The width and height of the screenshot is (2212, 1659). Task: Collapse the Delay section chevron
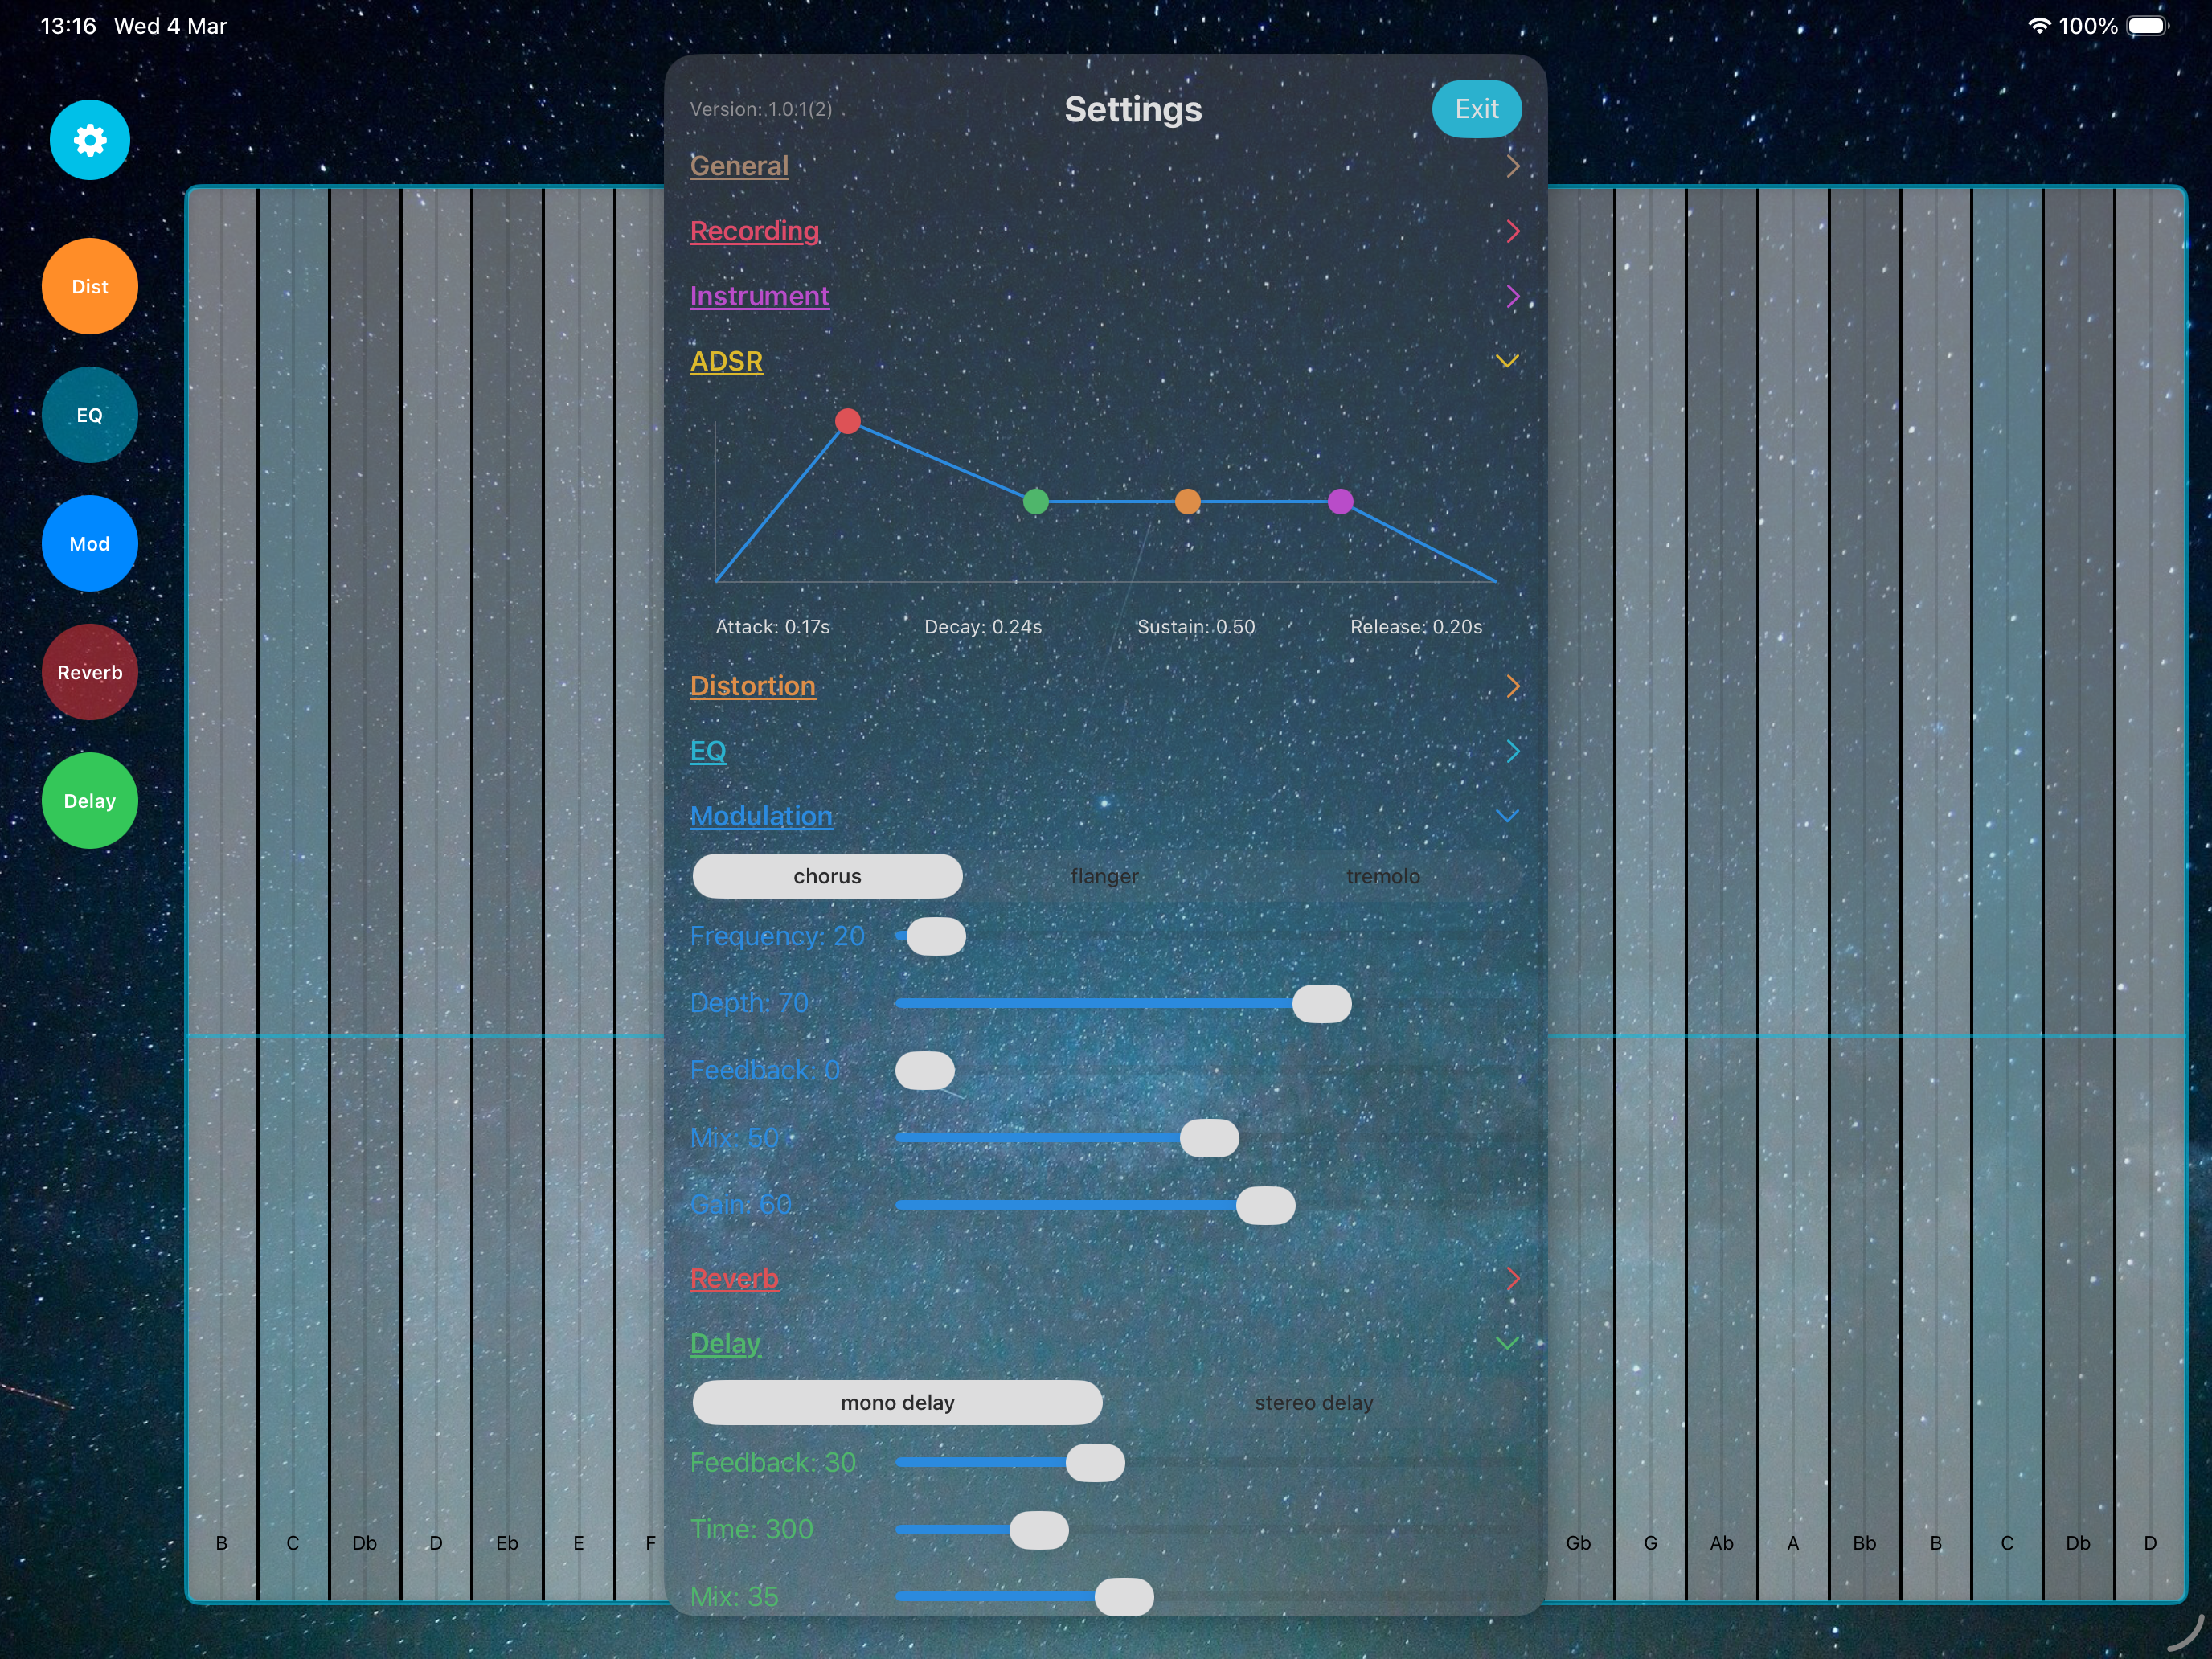[1507, 1343]
